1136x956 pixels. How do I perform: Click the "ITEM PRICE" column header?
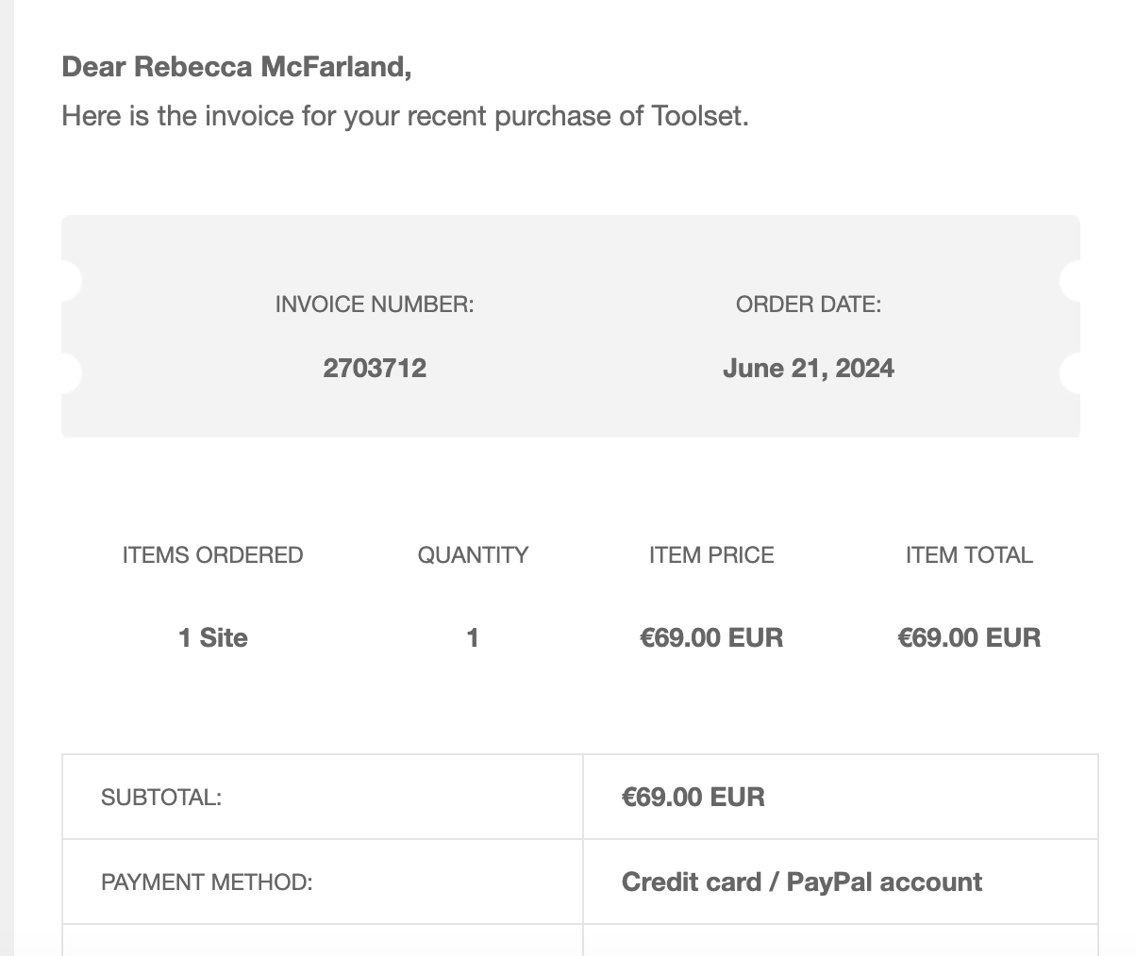click(711, 555)
